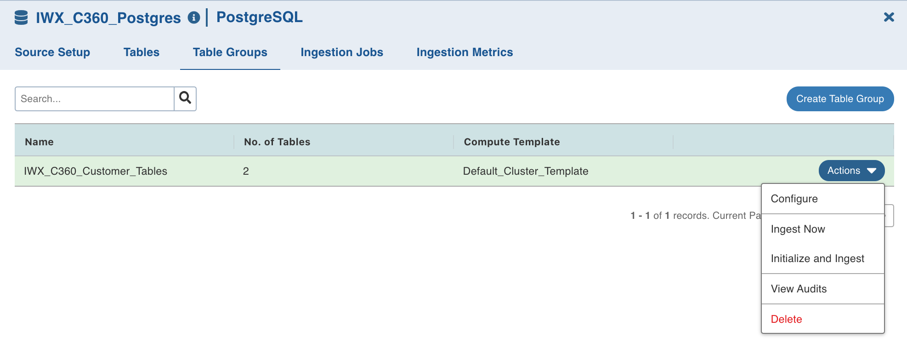Select Ingest Now menu option

(x=798, y=229)
